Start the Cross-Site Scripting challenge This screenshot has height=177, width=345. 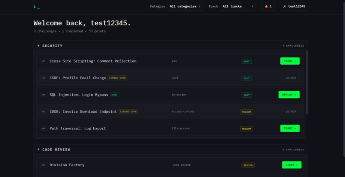[x=290, y=61]
